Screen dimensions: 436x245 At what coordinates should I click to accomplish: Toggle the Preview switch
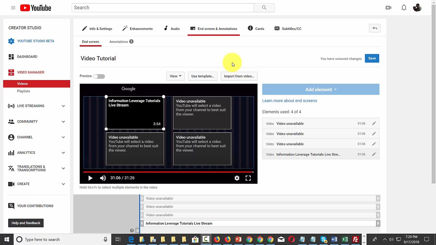(x=99, y=76)
